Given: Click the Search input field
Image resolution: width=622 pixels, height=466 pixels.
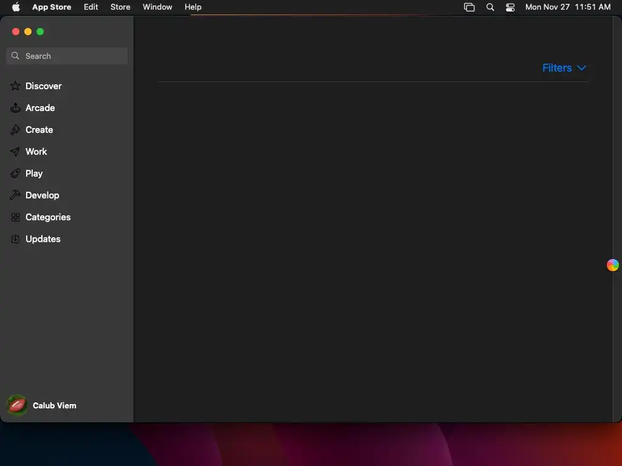Looking at the screenshot, I should click(67, 56).
